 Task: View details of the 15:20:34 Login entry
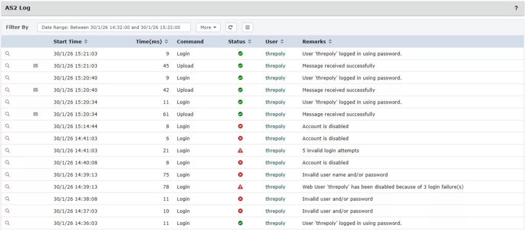(x=7, y=102)
